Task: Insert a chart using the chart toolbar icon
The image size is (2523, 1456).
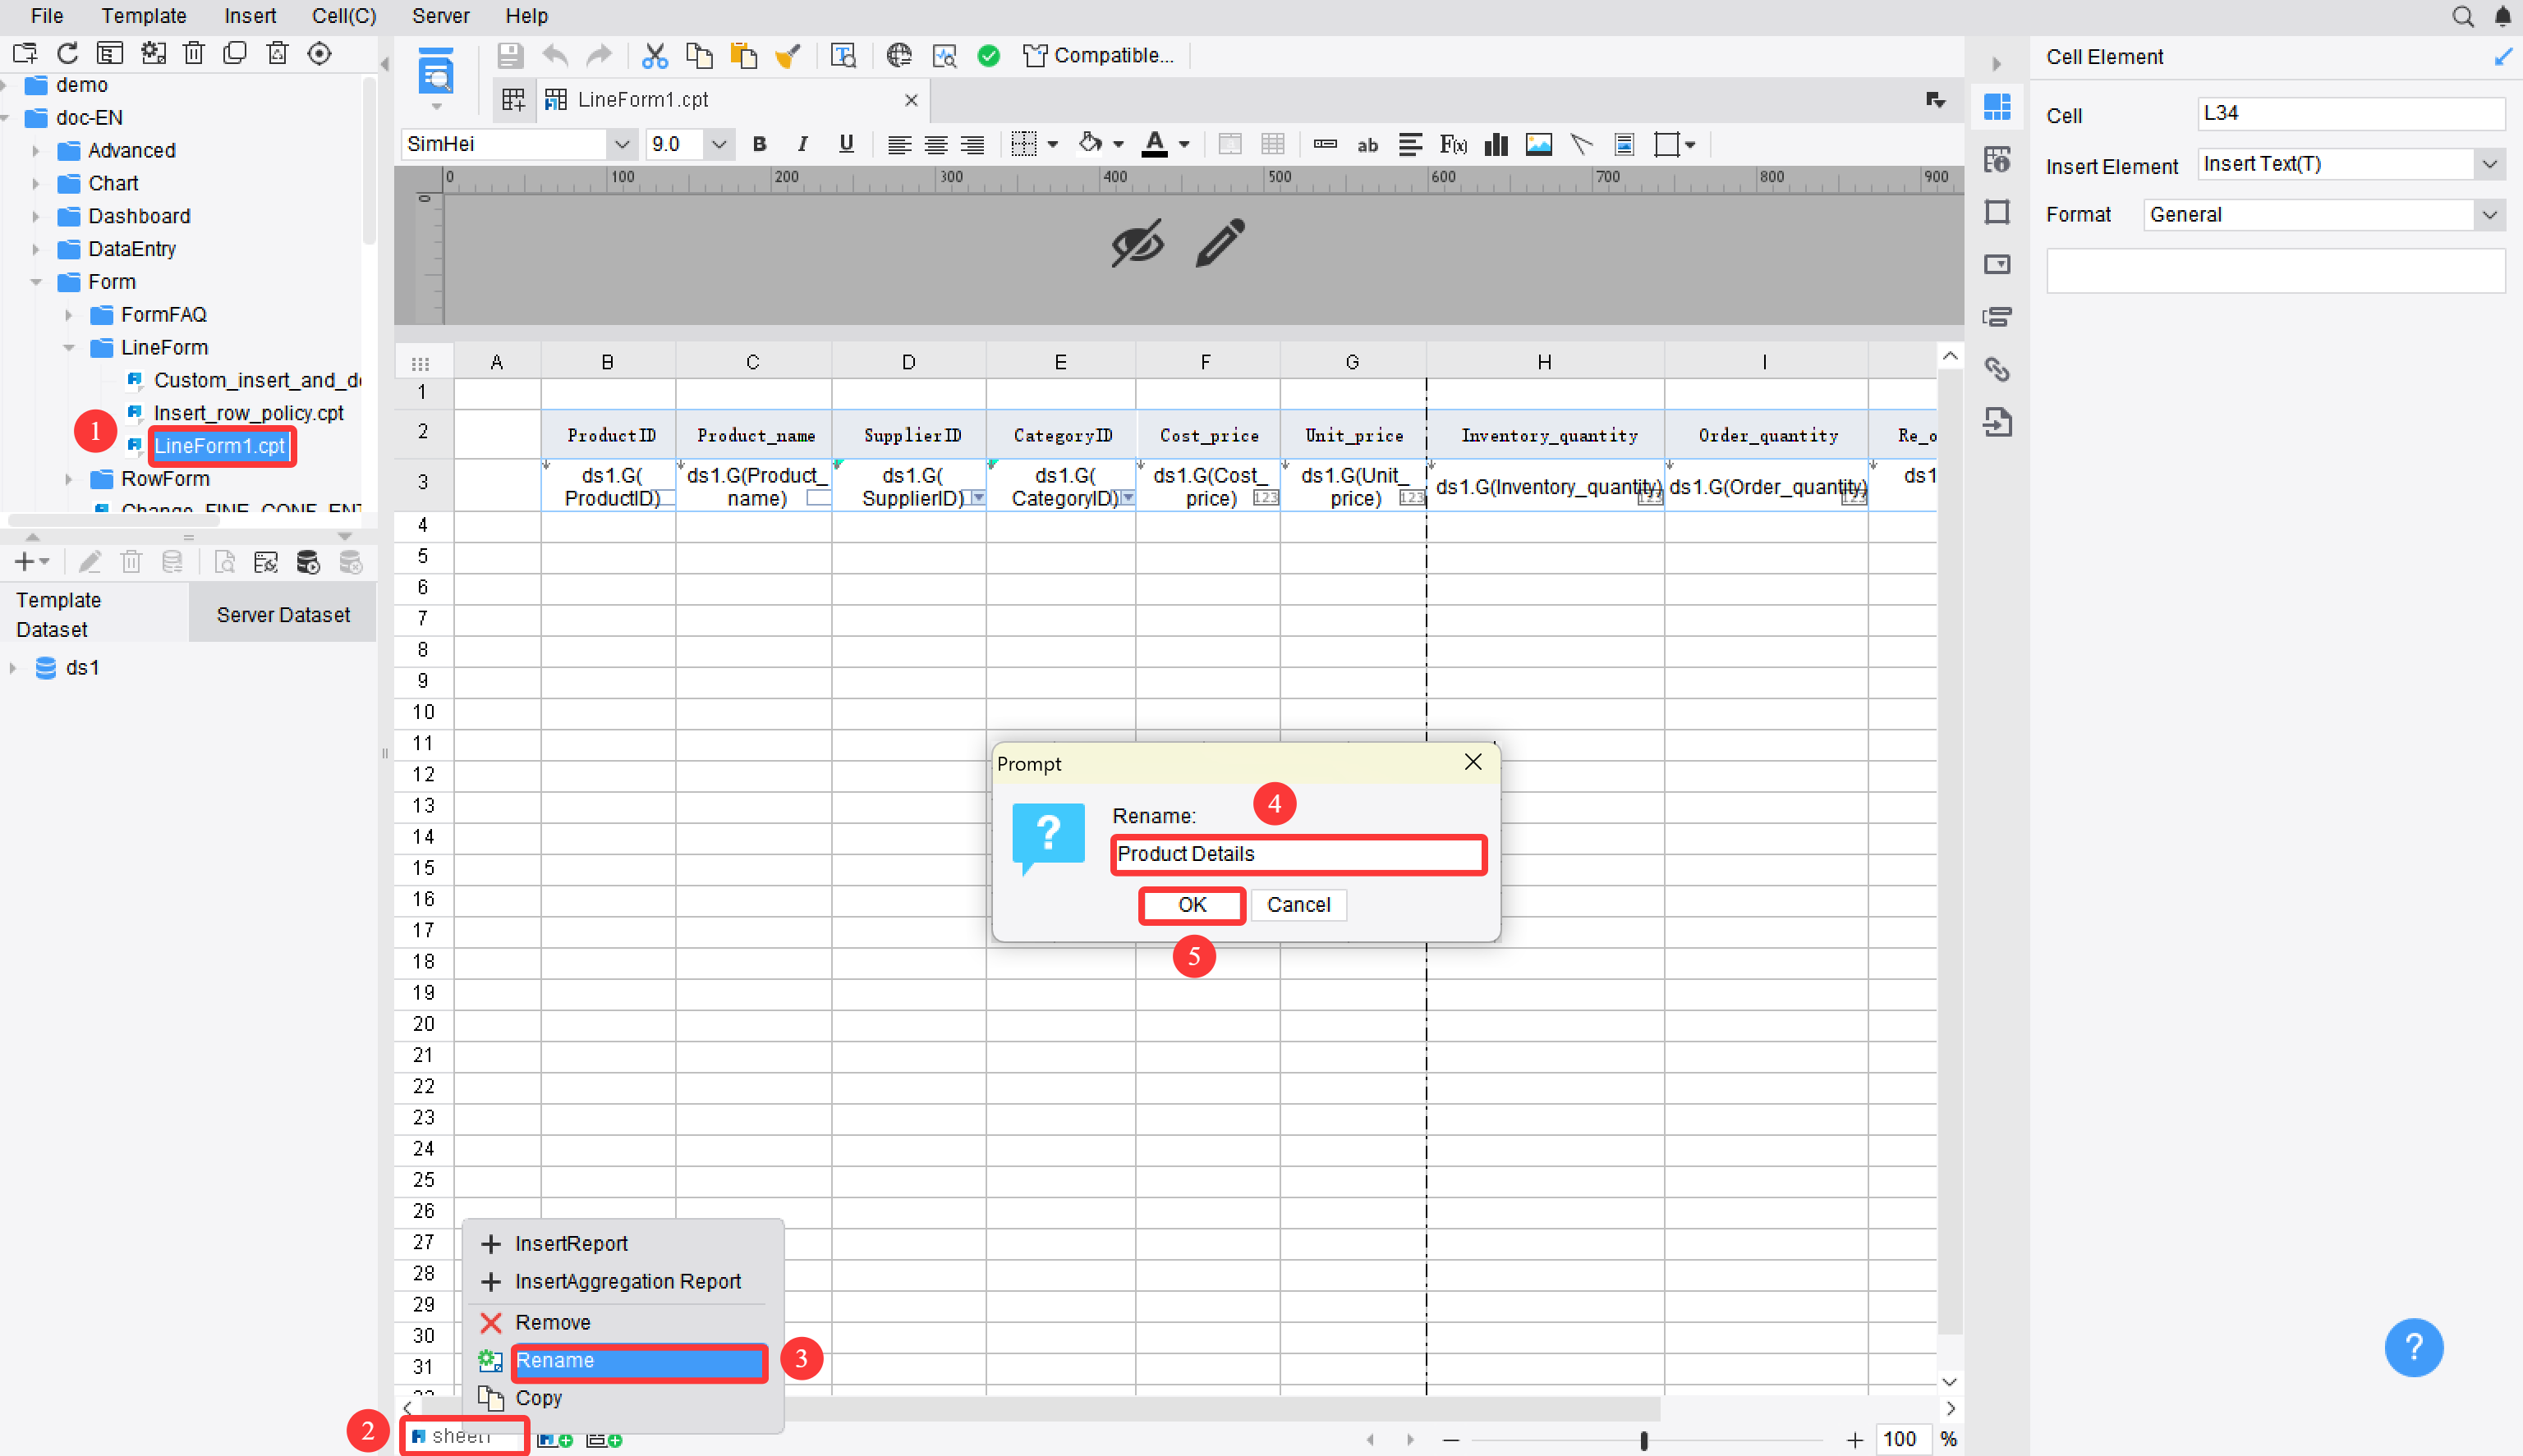Action: (1496, 145)
